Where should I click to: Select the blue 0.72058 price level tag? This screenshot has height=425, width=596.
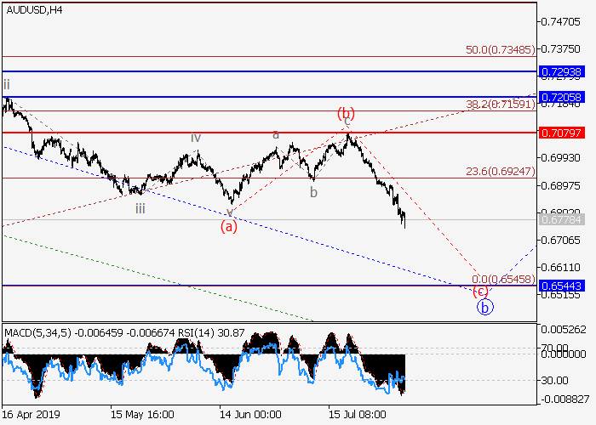tap(559, 98)
